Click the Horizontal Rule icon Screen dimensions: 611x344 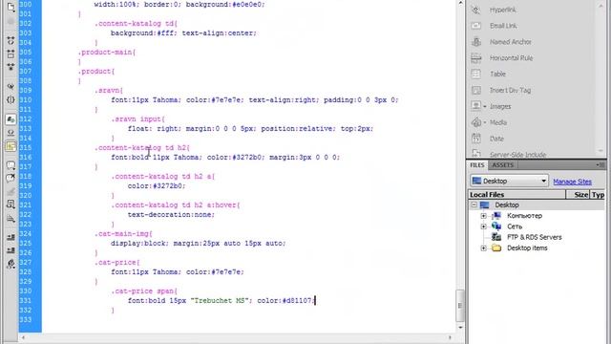pyautogui.click(x=476, y=58)
